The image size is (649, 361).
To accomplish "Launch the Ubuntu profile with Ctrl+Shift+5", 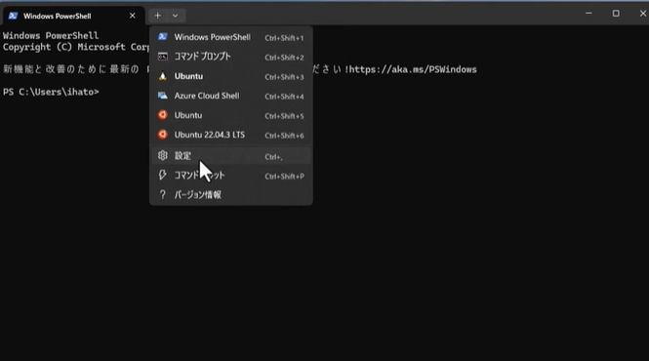I will coord(231,115).
